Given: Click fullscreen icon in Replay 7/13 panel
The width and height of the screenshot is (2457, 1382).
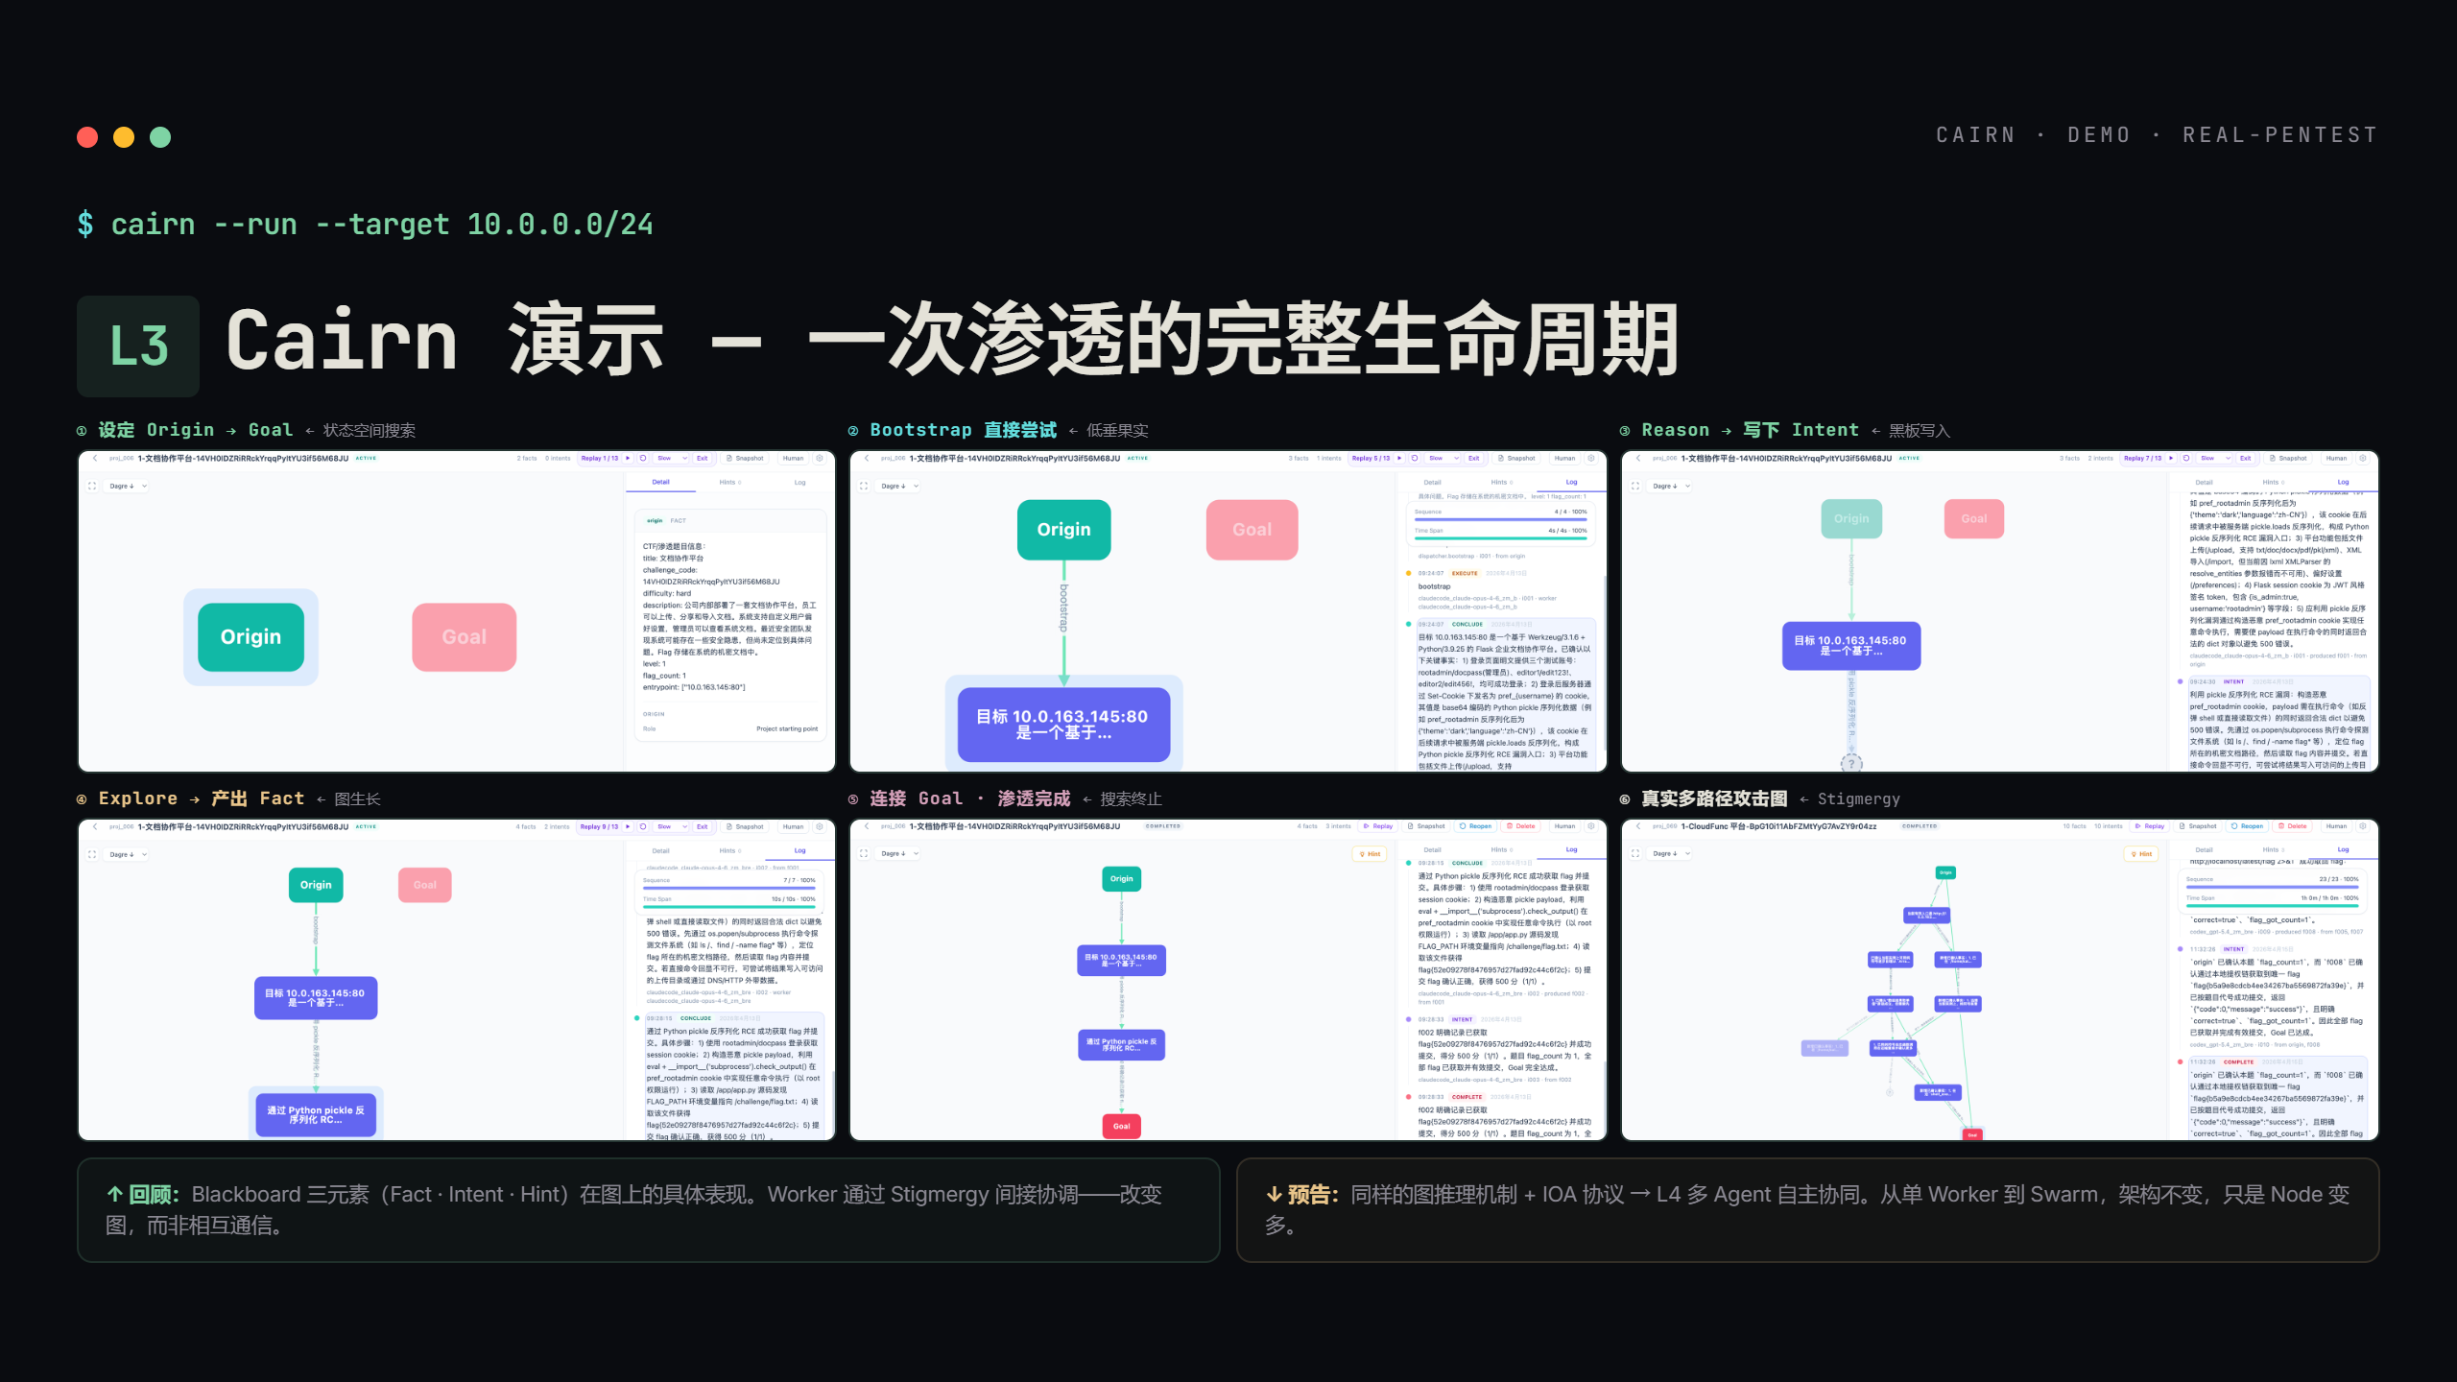Looking at the screenshot, I should 1635,487.
